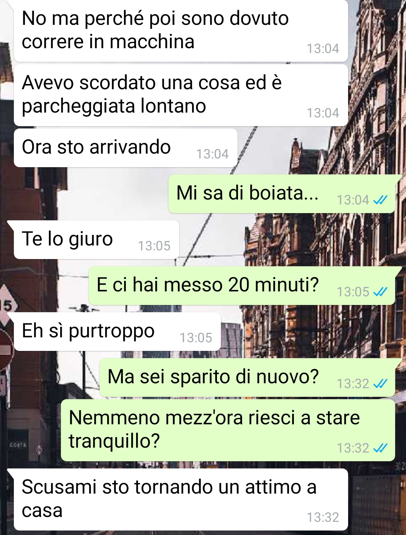Tap the read checkmarks on 'Mi sa di boiata...'
406x535 pixels.
click(380, 200)
